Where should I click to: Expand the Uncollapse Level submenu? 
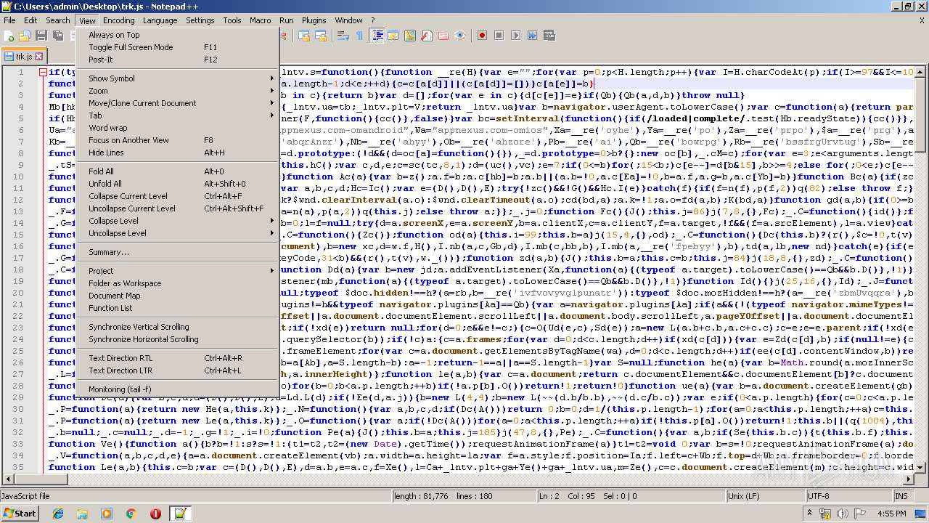(x=178, y=233)
